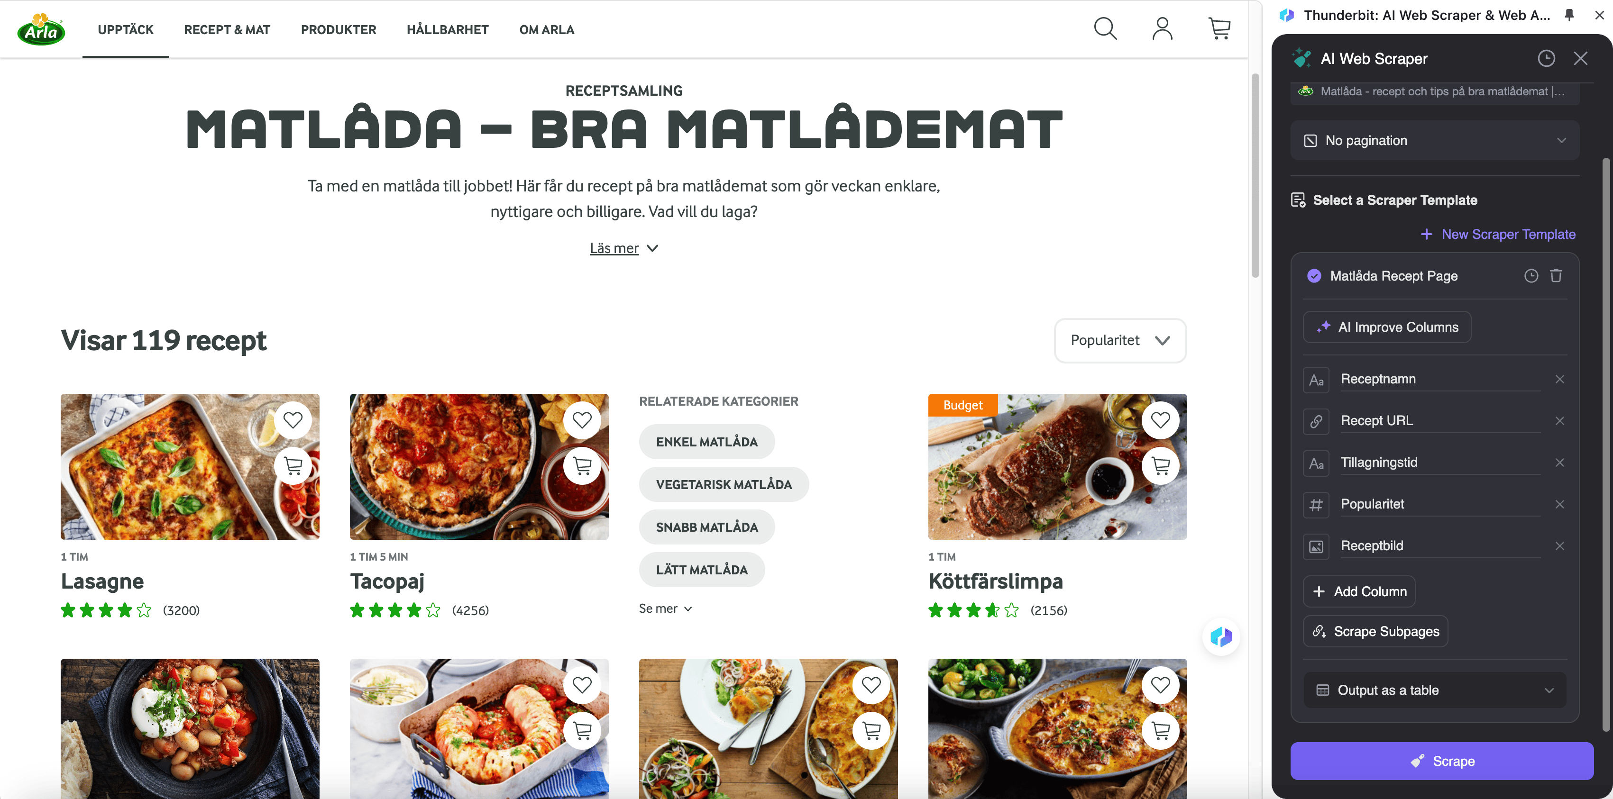Open the PRODUKTER navigation menu
Screen dimensions: 1613x799
coord(338,29)
